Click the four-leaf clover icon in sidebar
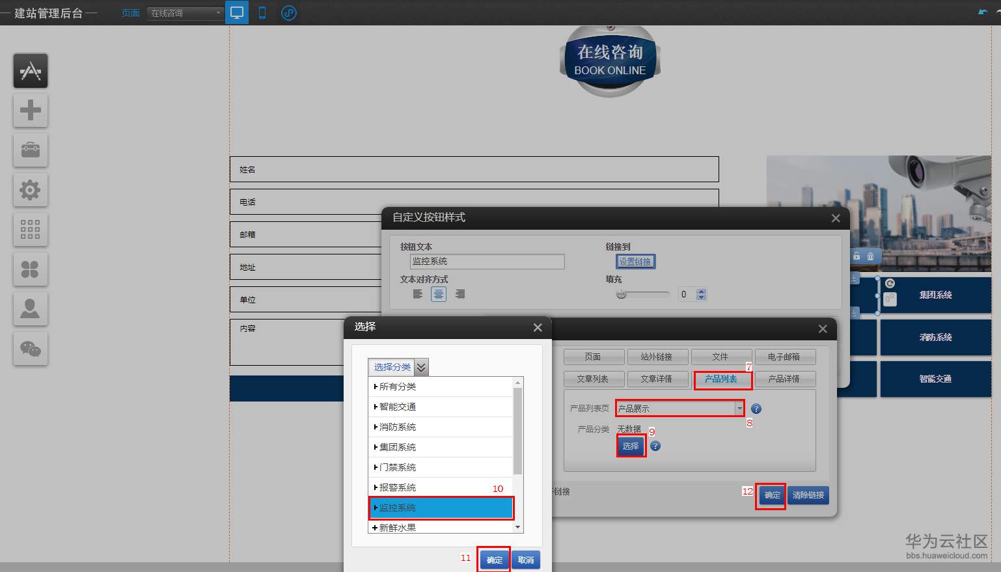The height and width of the screenshot is (572, 1001). [x=31, y=269]
